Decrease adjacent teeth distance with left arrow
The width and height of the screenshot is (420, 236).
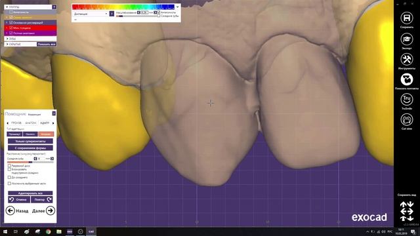(35, 159)
